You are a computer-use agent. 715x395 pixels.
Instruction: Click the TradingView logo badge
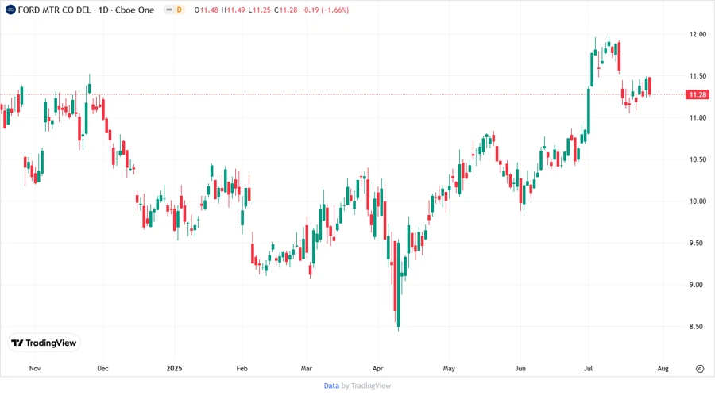point(44,343)
